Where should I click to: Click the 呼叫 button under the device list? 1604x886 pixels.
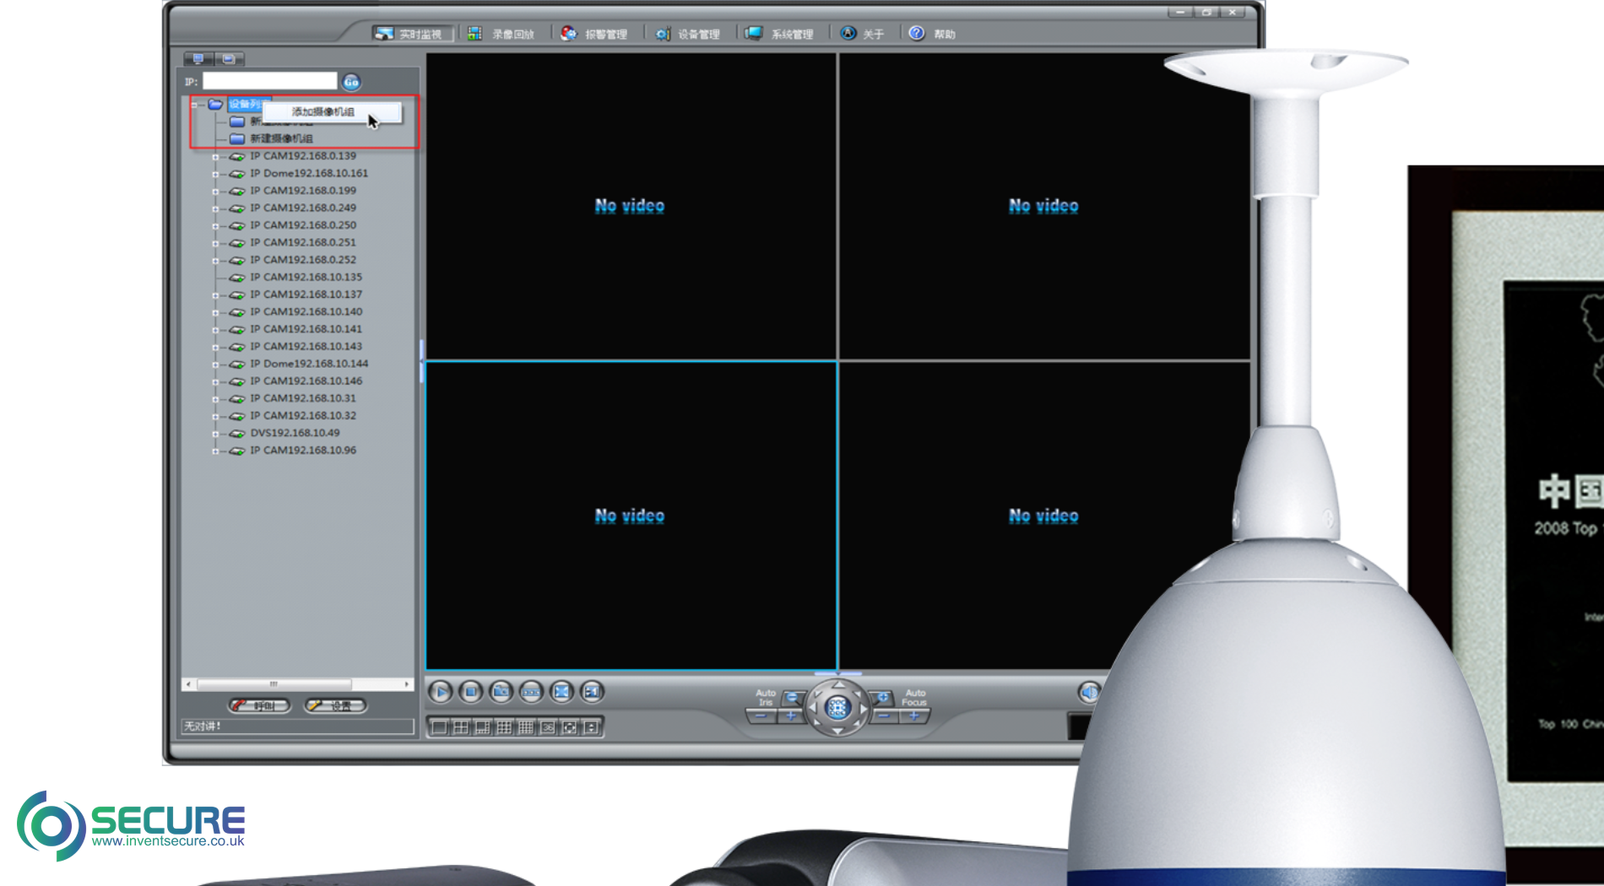(259, 705)
